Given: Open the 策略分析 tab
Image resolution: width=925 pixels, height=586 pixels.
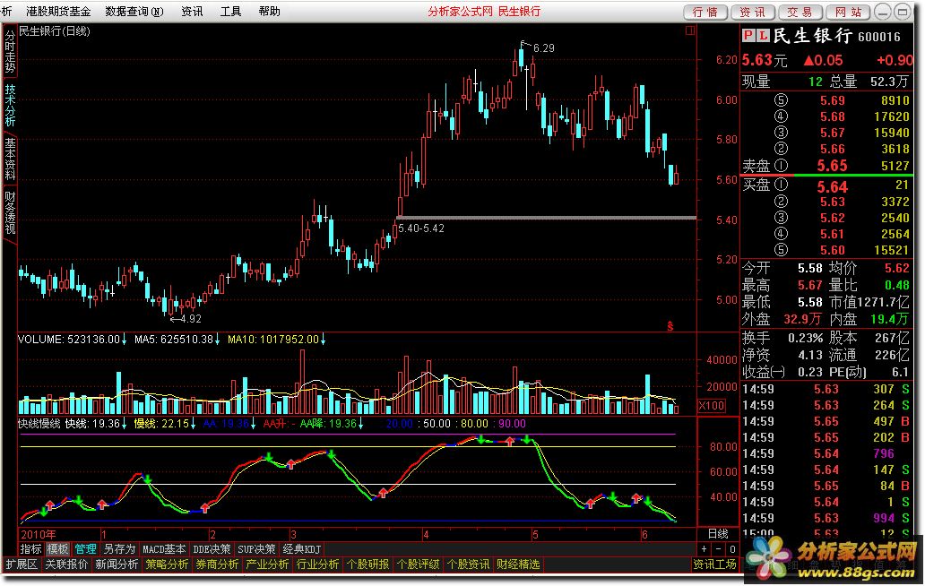Looking at the screenshot, I should [167, 564].
